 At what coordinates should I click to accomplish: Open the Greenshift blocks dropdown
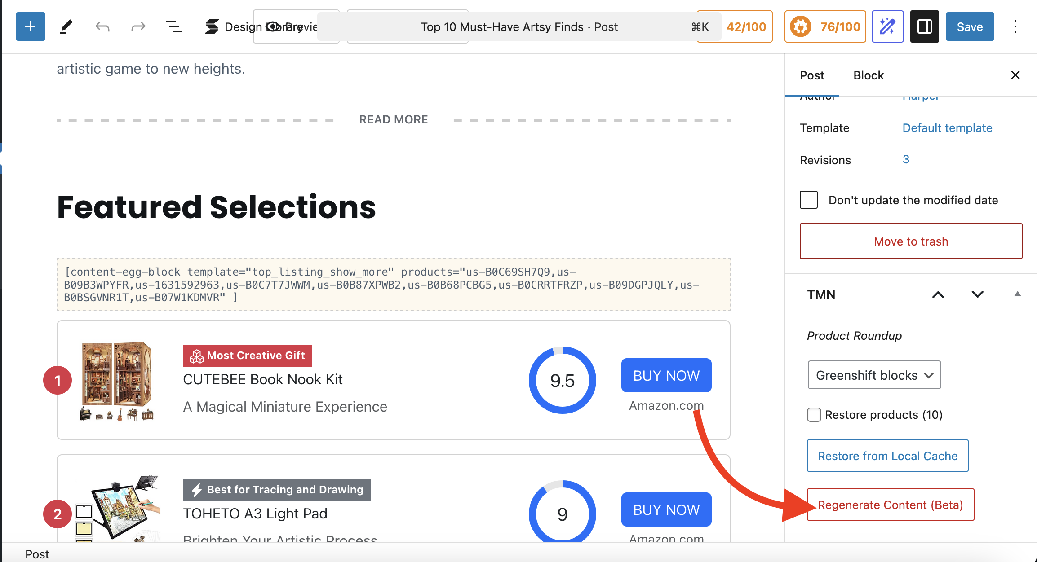874,375
